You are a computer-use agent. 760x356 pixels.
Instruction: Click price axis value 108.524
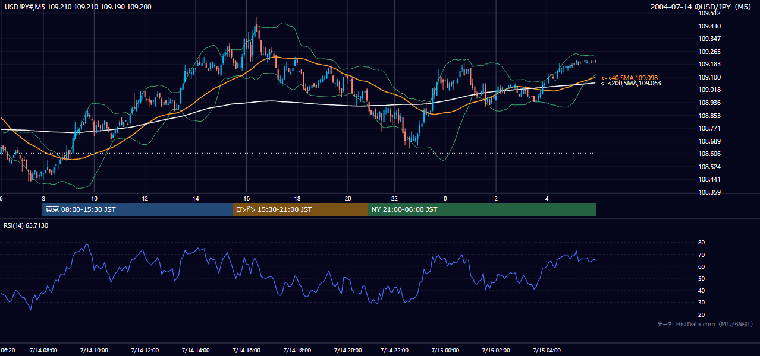[x=709, y=167]
